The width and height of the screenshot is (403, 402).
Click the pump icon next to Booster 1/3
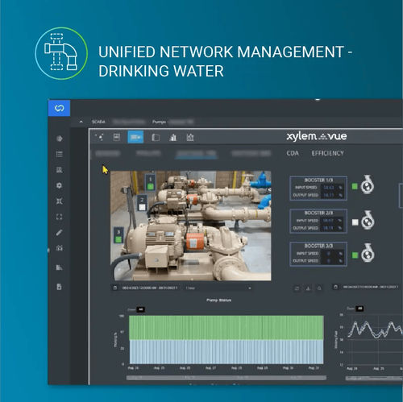368,184
